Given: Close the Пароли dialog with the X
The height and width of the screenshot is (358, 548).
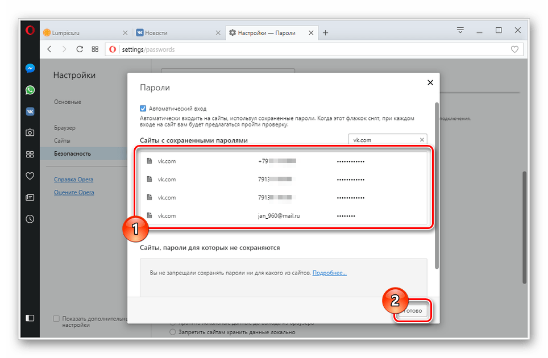Looking at the screenshot, I should click(x=430, y=82).
